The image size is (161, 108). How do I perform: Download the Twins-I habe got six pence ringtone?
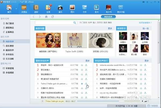86,83
